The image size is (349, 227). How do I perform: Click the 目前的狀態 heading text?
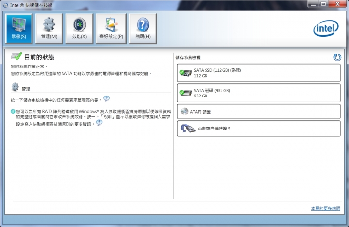tap(39, 57)
